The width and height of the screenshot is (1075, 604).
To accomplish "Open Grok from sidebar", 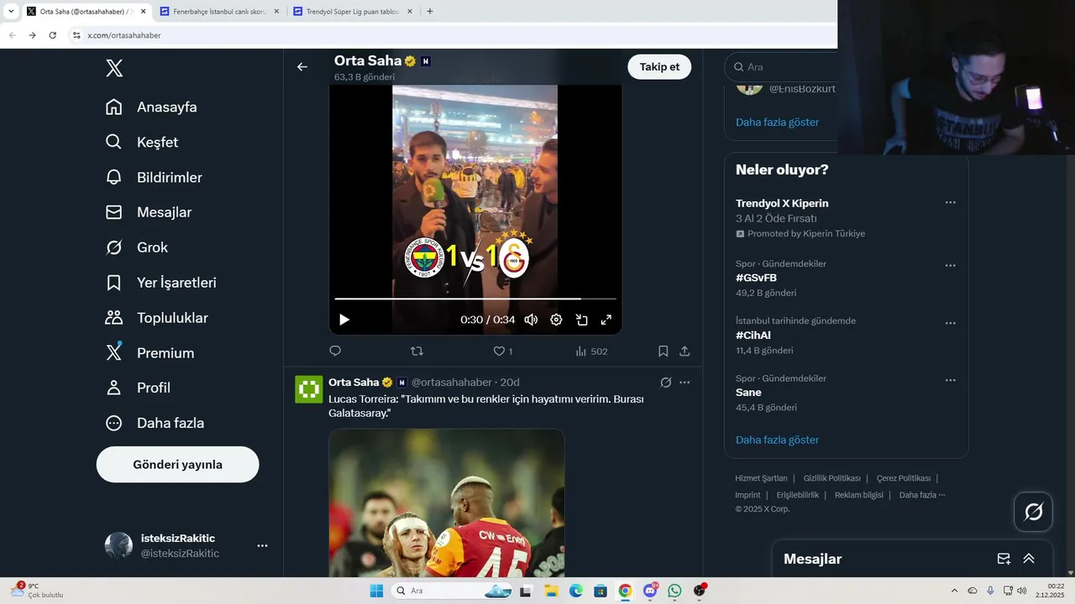I will [137, 248].
